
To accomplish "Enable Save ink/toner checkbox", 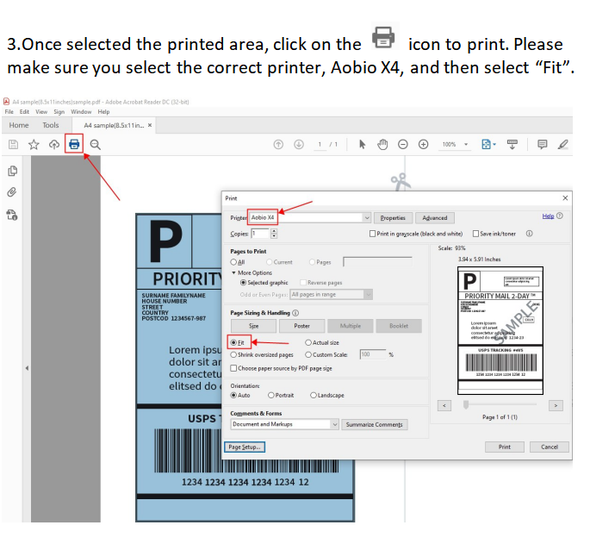I will [x=475, y=234].
